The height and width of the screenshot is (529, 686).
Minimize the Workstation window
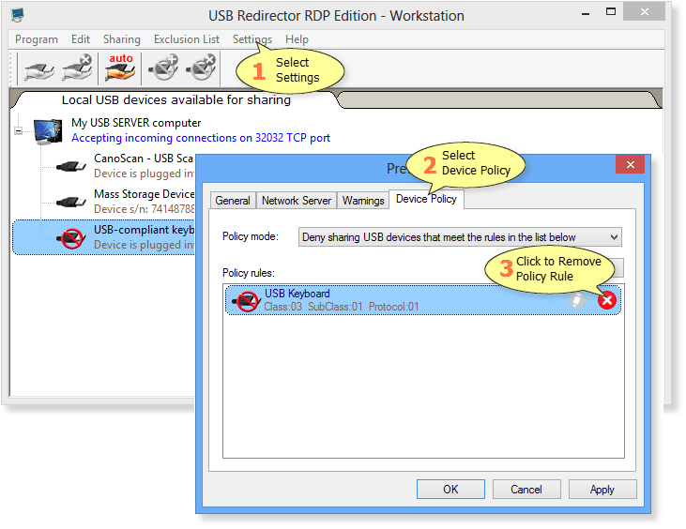click(x=586, y=13)
